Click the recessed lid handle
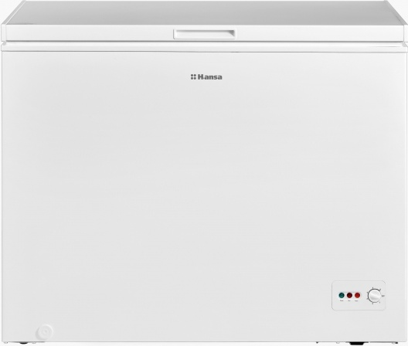The image size is (408, 346). [205, 34]
